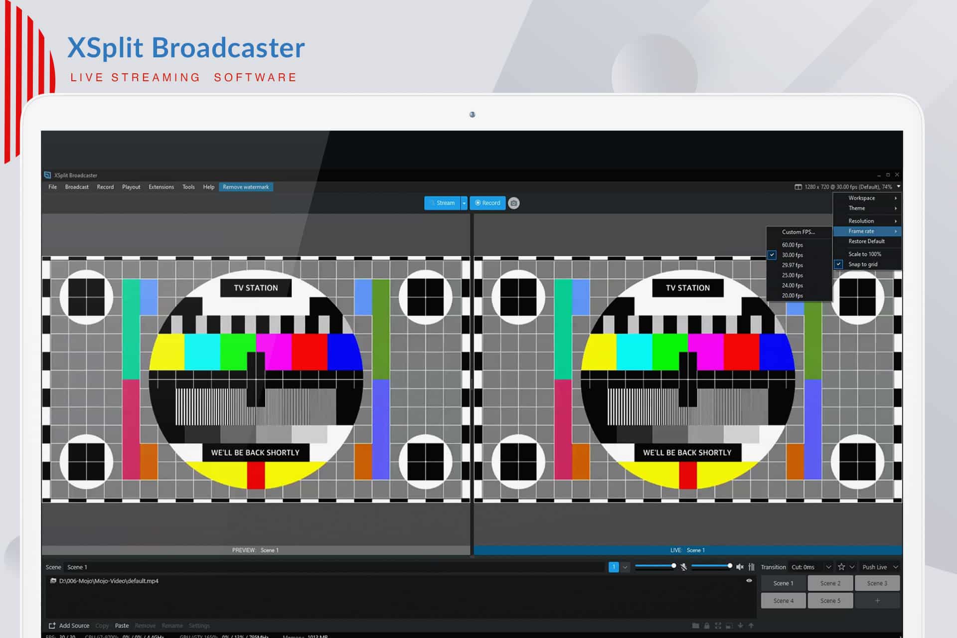Click the source layout icon beside the lock
Viewport: 957px width, 638px height.
tap(729, 626)
